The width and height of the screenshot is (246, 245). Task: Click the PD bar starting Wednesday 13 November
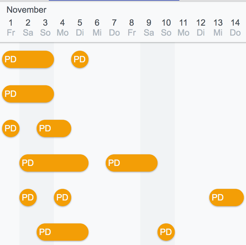tap(227, 198)
